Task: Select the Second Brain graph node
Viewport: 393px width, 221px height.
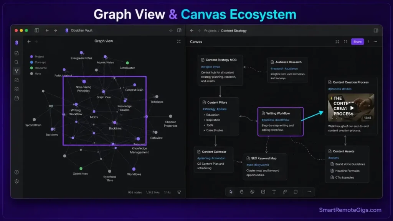Action: tap(34, 120)
